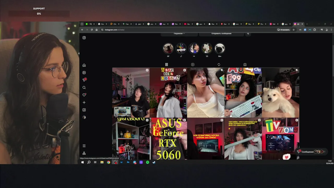Select the posts grid tab icon
The image size is (334, 188).
[x=166, y=64]
